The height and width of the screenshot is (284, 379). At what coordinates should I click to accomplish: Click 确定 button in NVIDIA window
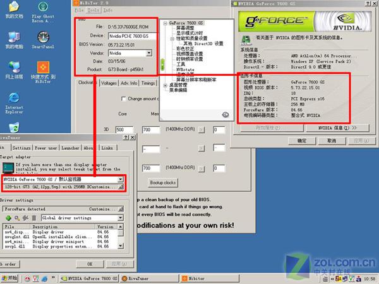click(x=302, y=141)
